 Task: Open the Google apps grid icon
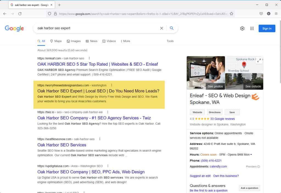click(x=252, y=28)
